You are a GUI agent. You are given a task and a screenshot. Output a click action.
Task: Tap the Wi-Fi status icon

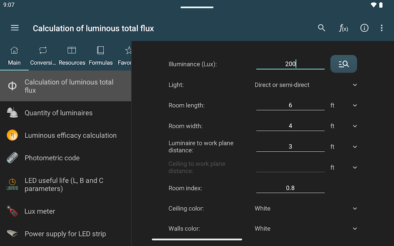[373, 5]
